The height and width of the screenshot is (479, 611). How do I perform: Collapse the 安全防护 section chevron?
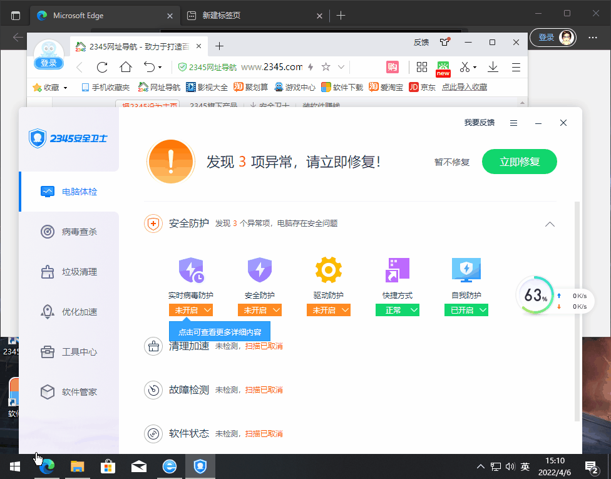click(x=550, y=224)
